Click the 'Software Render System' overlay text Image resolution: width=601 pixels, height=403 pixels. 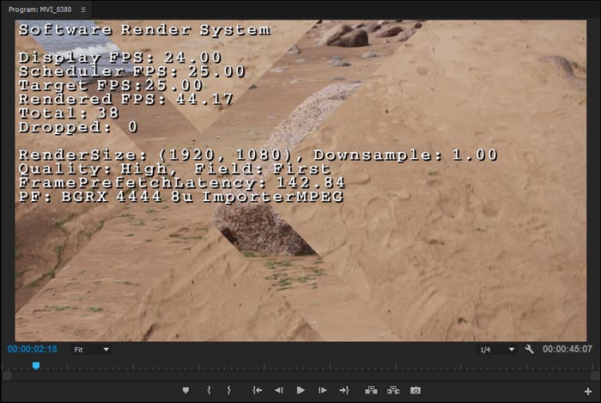[x=145, y=29]
